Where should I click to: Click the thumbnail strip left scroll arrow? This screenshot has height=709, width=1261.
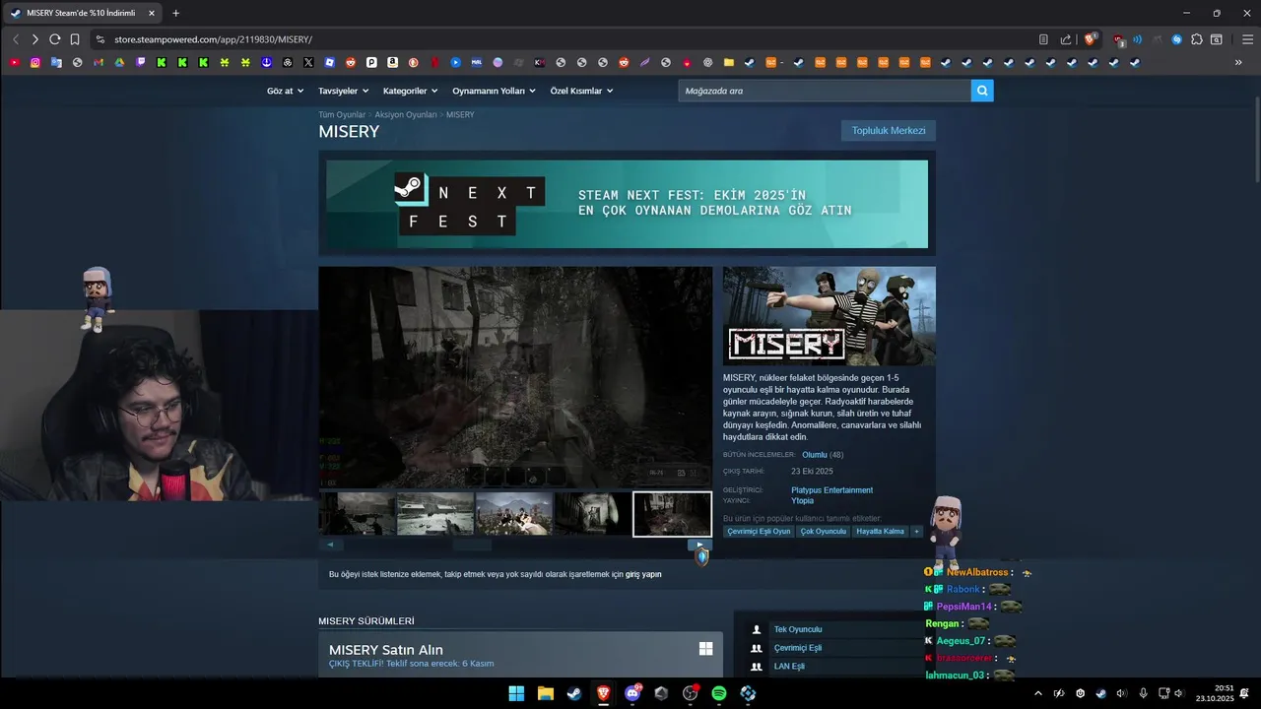tap(330, 545)
